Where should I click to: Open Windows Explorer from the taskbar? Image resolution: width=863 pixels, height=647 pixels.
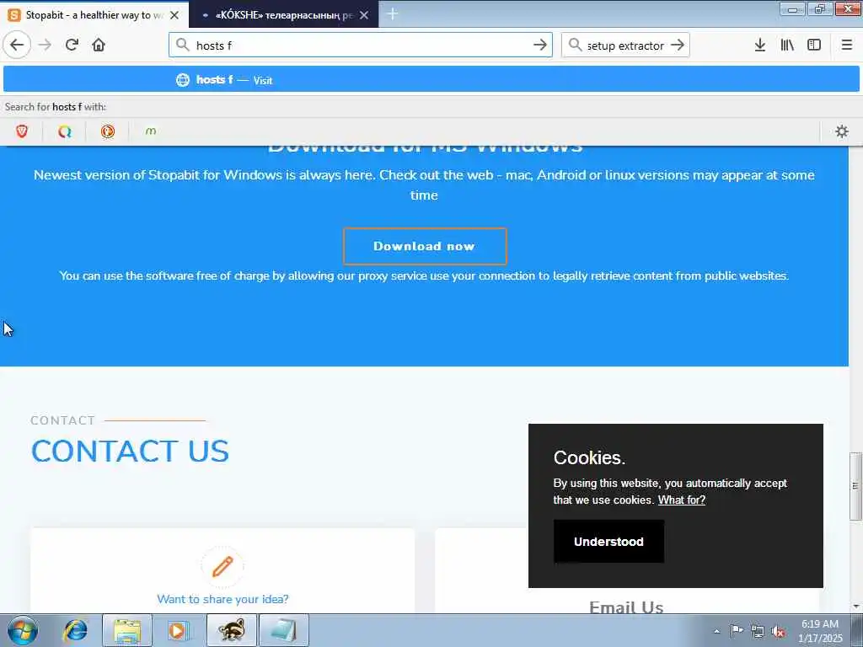[x=126, y=631]
